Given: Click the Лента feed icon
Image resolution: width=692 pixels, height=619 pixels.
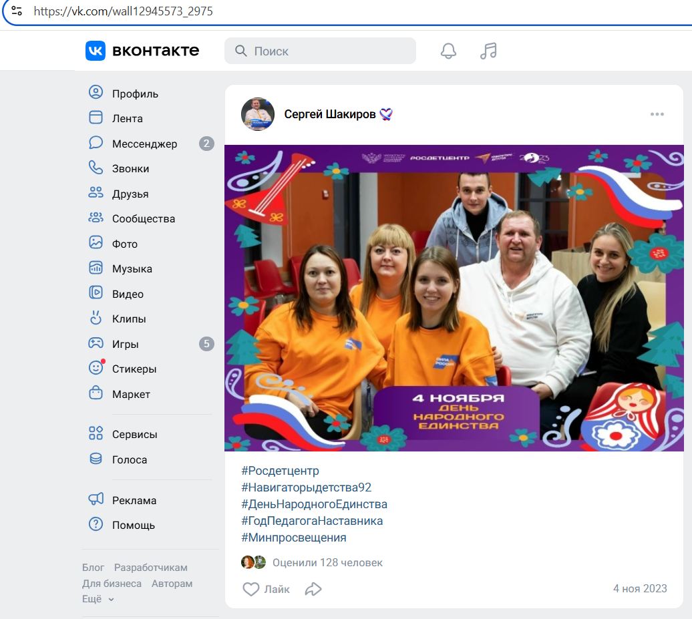Looking at the screenshot, I should coord(96,118).
